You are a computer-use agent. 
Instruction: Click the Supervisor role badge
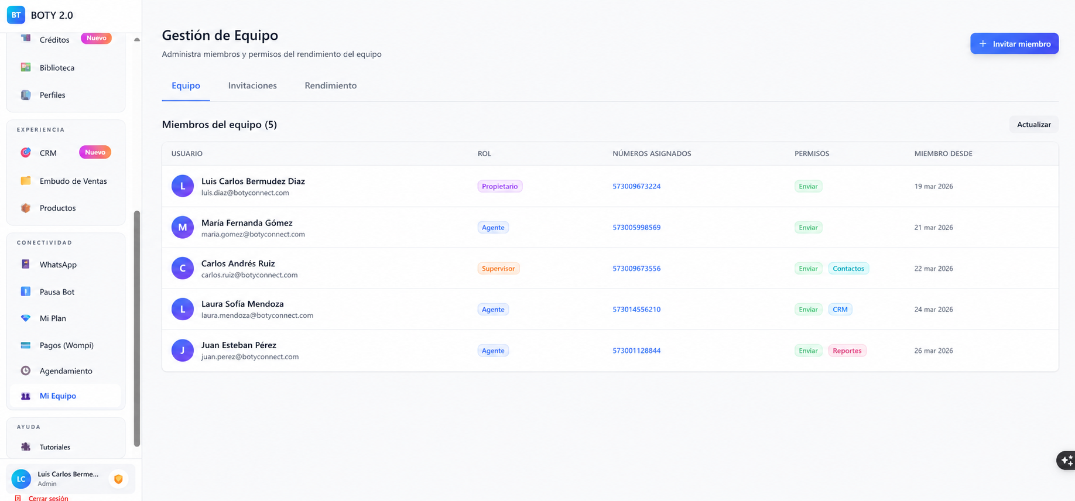coord(498,268)
